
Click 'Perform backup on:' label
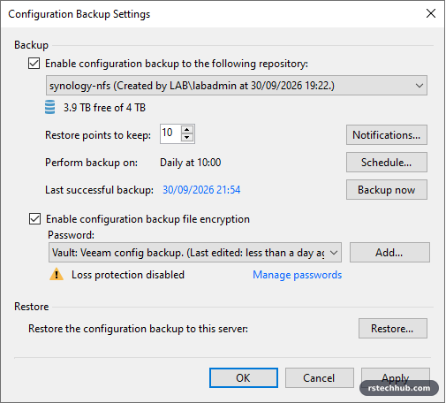(x=92, y=163)
